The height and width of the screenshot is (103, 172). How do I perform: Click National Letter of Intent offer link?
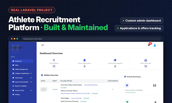tap(75, 93)
